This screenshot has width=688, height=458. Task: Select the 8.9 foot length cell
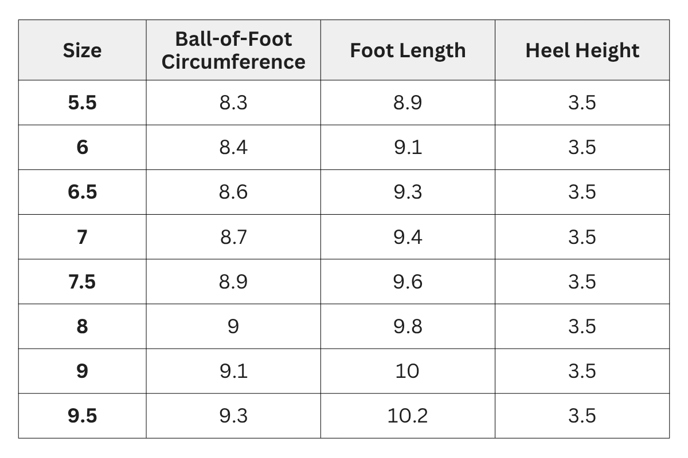408,103
